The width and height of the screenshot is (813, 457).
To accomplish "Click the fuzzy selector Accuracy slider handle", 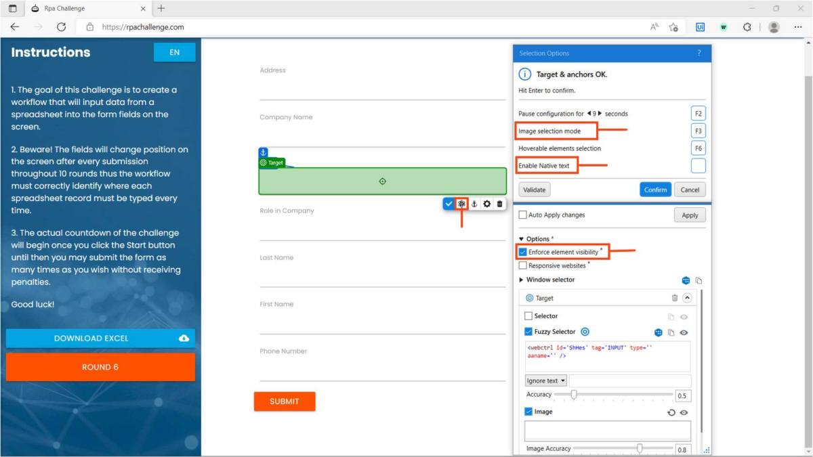I will [574, 395].
